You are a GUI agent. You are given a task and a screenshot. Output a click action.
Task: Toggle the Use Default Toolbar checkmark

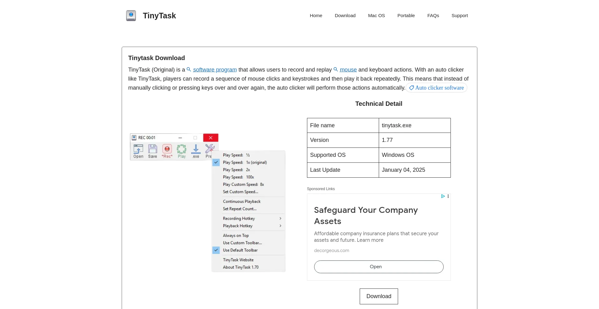[216, 250]
